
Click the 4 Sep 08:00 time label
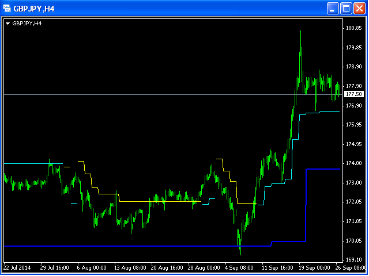239,268
